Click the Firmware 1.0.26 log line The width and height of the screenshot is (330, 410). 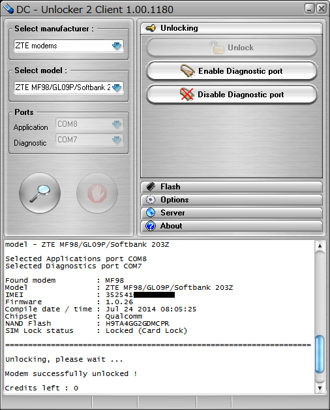coord(69,302)
